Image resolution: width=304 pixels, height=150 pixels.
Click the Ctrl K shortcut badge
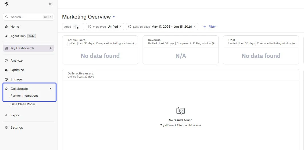pyautogui.click(x=48, y=17)
